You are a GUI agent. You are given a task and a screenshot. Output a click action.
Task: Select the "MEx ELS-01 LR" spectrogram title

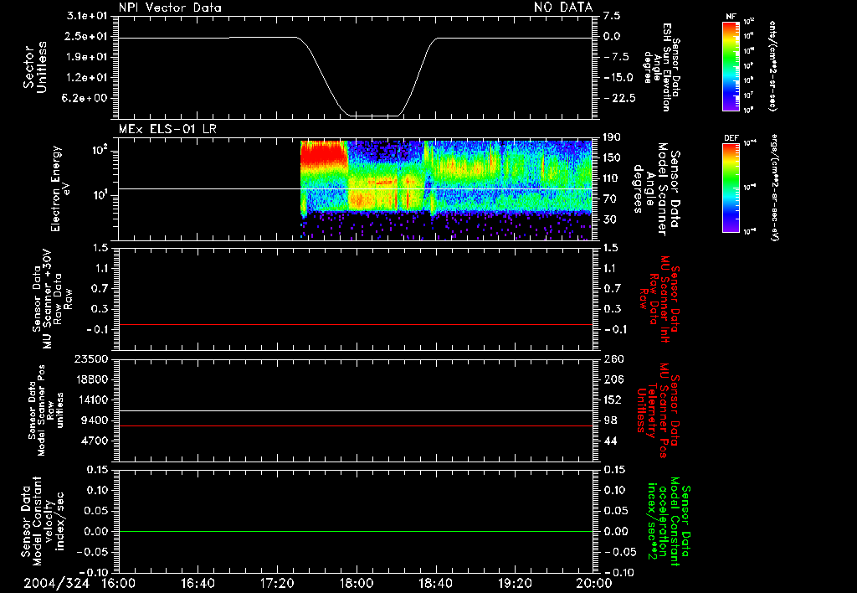coord(167,129)
